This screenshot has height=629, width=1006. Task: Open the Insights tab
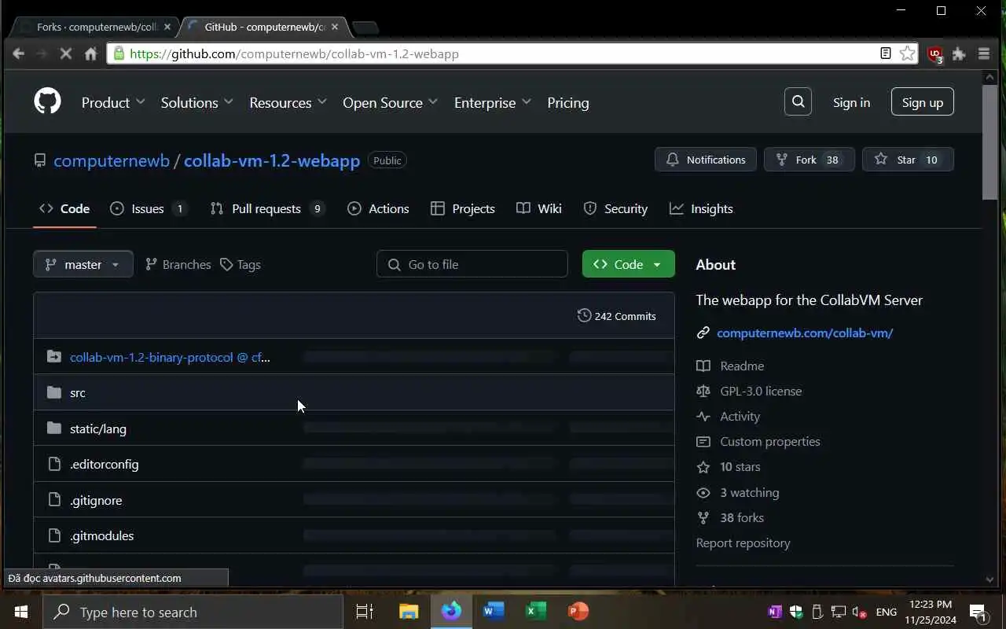point(701,208)
